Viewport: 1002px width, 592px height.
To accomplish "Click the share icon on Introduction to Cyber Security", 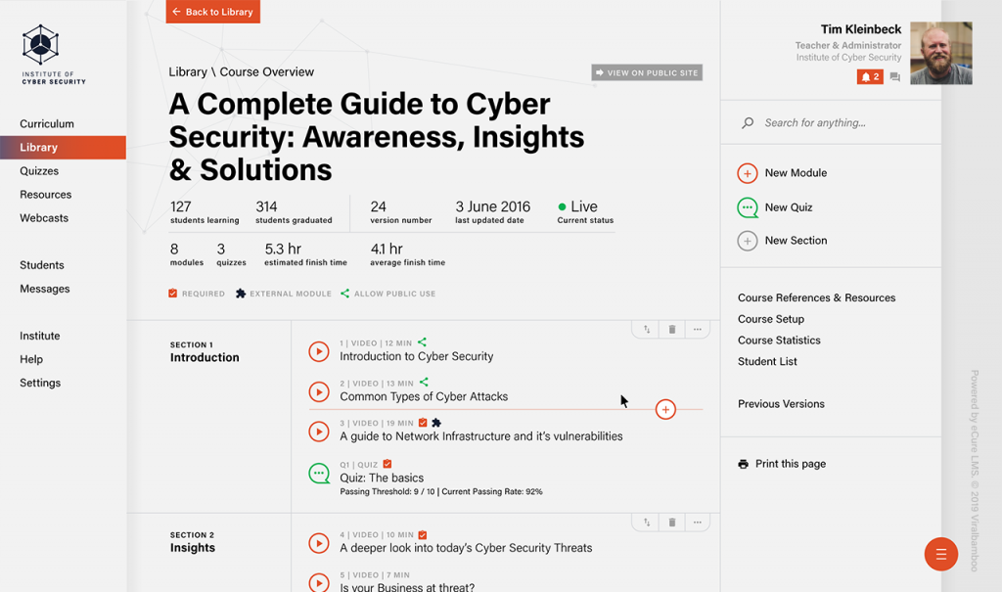I will 422,342.
